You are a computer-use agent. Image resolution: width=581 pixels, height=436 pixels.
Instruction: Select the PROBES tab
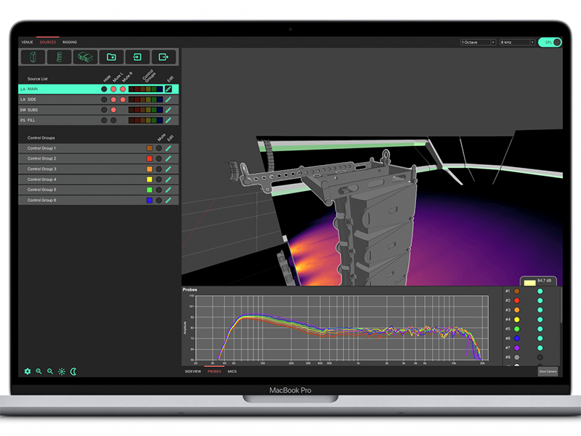point(214,371)
